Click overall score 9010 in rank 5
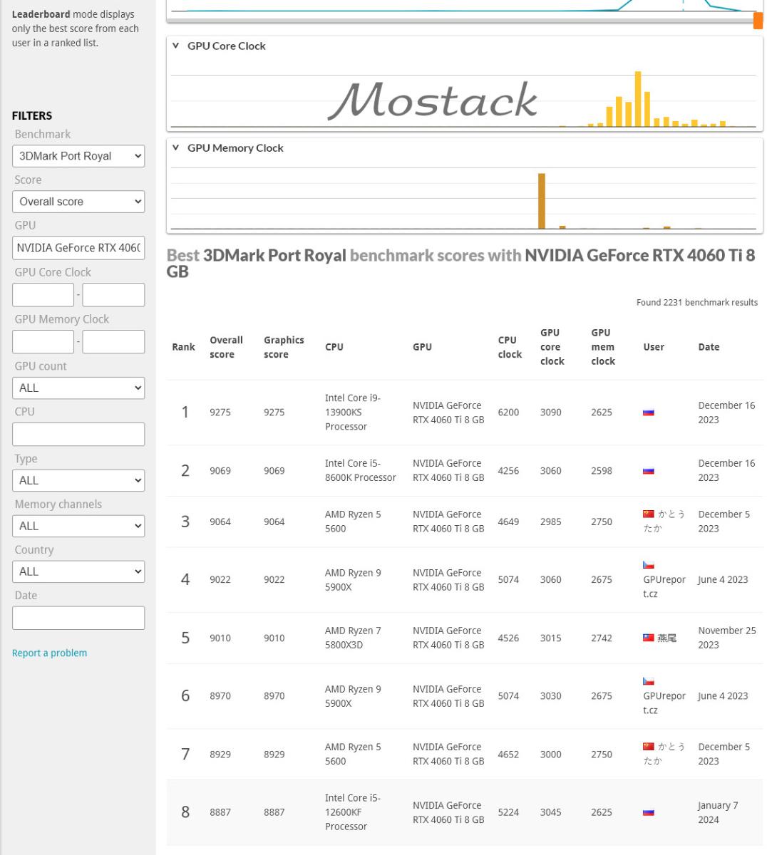Viewport: 767px width, 855px height. tap(220, 638)
